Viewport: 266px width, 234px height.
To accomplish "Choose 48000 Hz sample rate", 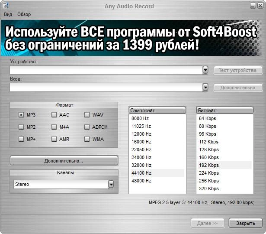I will pyautogui.click(x=157, y=181).
